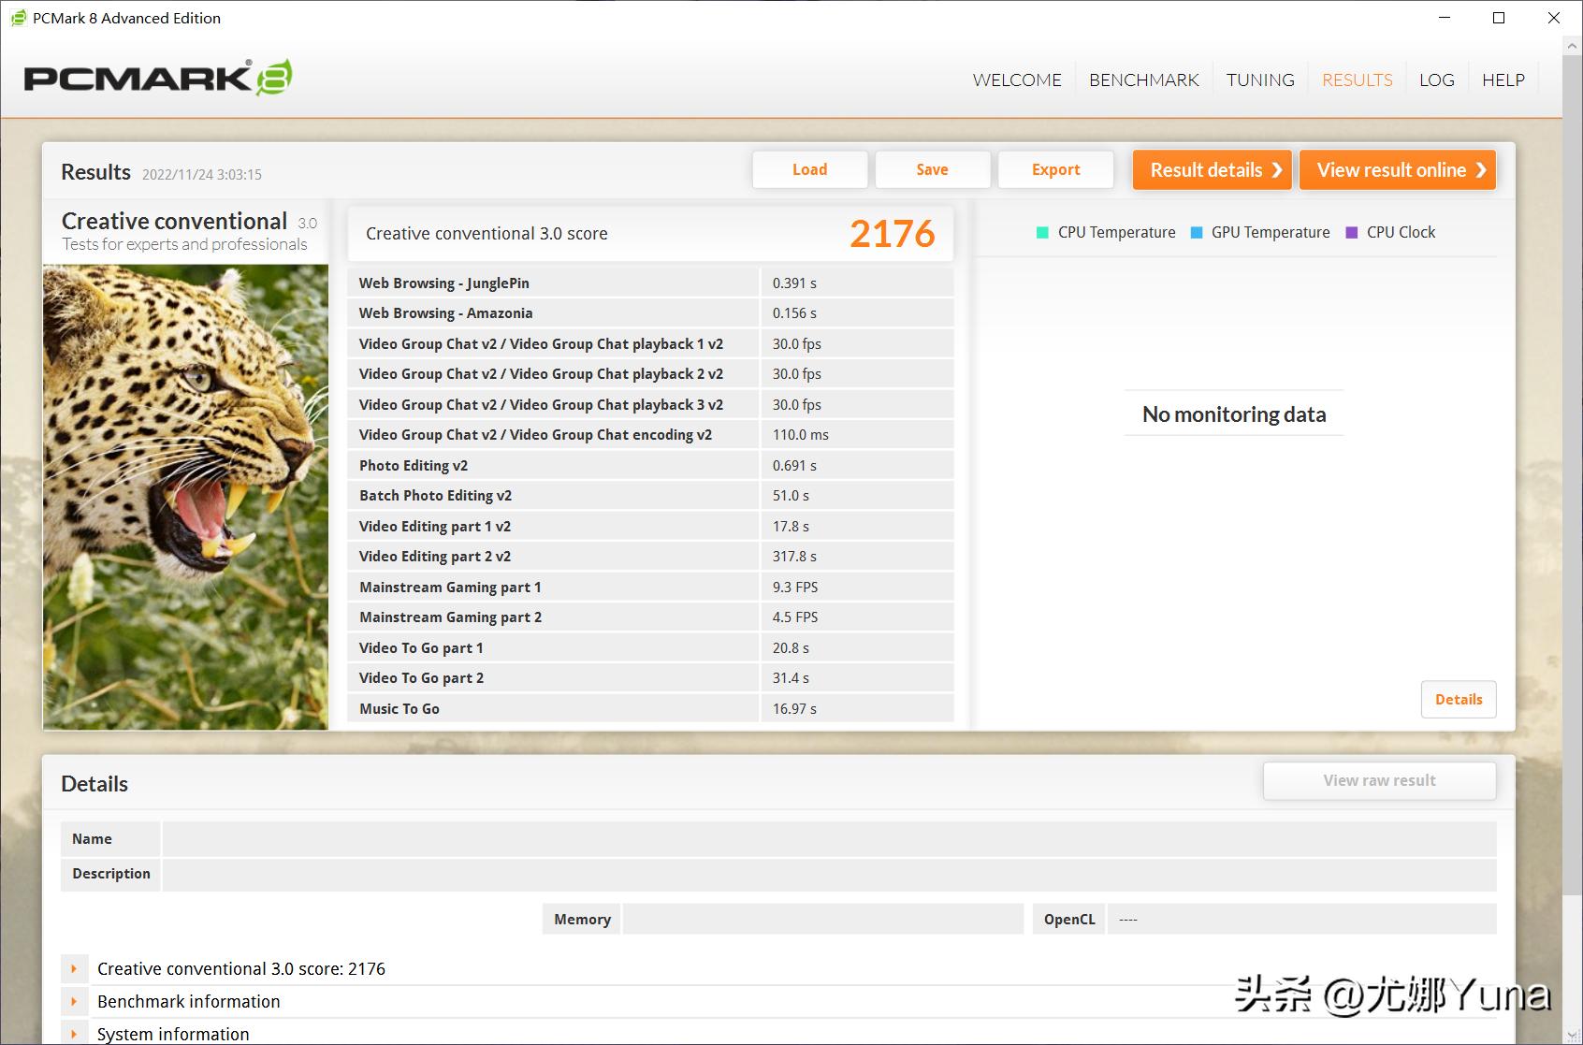Click the CPU Temperature legend label

1116,233
